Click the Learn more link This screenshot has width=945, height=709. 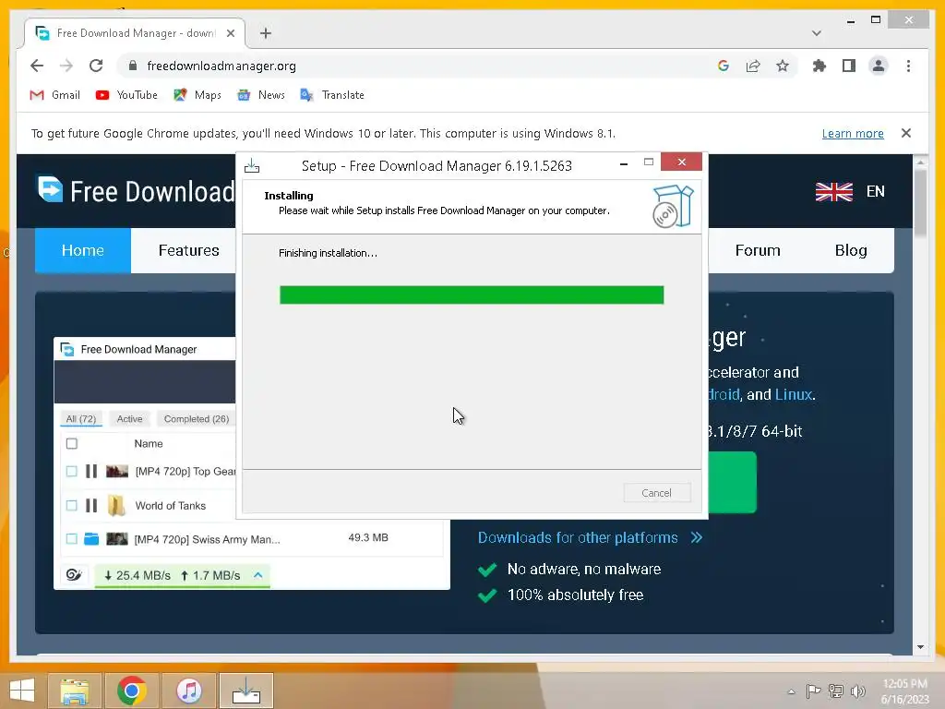pos(853,133)
